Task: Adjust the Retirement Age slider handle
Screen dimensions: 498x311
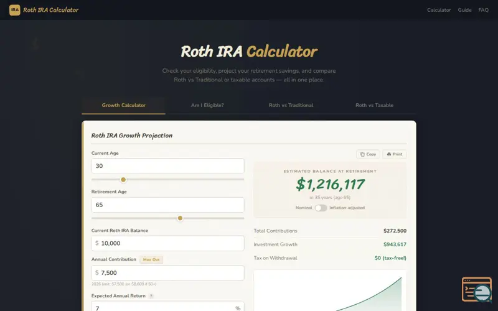Action: point(180,218)
